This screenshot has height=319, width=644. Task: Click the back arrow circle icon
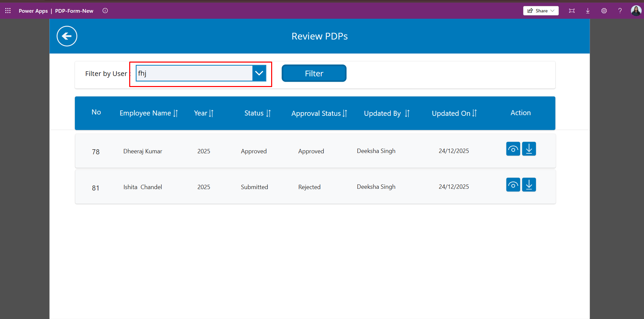pos(67,36)
